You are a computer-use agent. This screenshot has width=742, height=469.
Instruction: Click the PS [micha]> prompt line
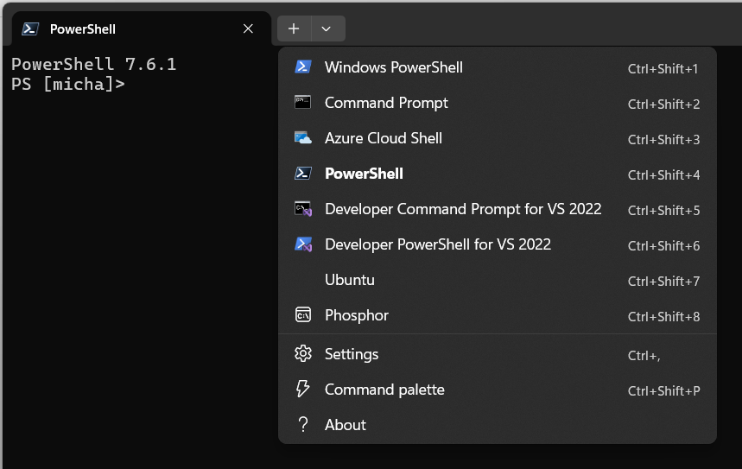click(68, 85)
